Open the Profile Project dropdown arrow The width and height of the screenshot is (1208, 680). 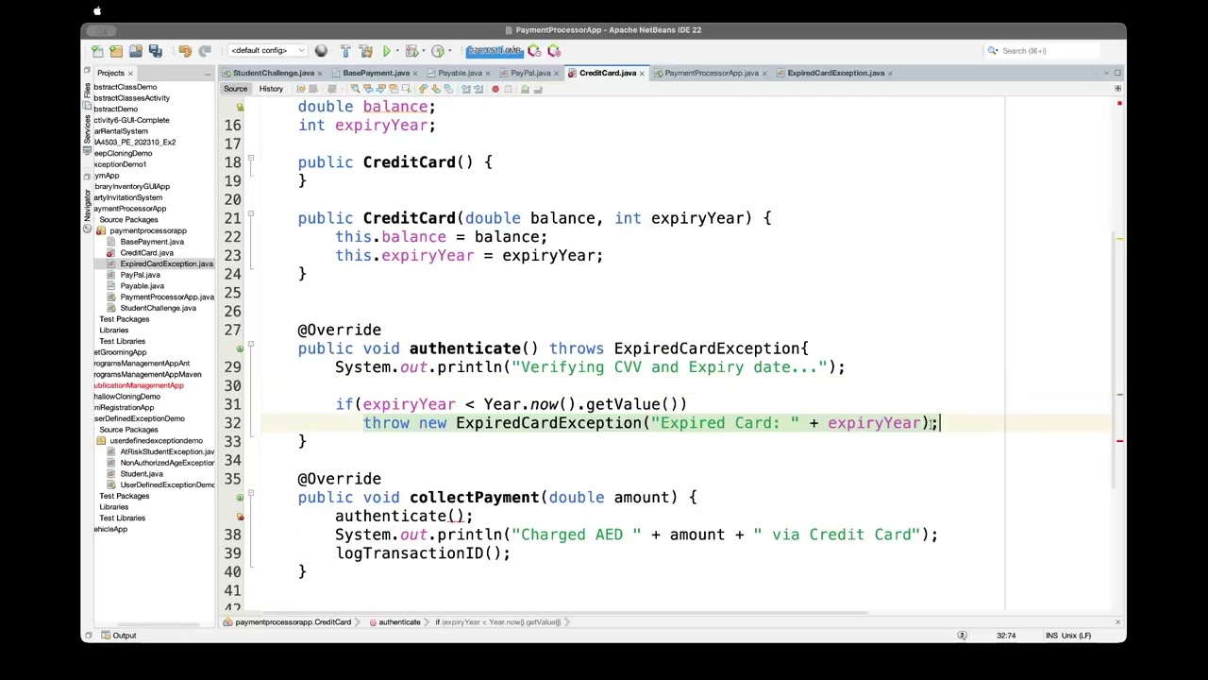click(450, 51)
